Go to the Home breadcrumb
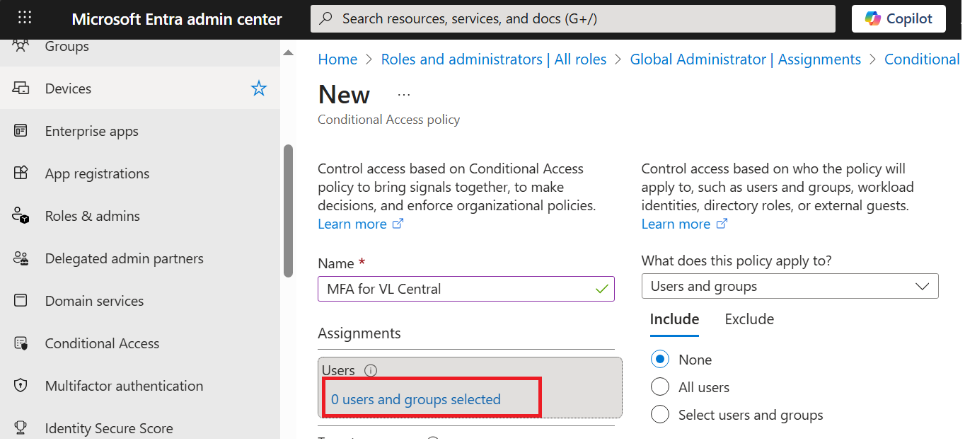This screenshot has height=441, width=965. [x=337, y=59]
